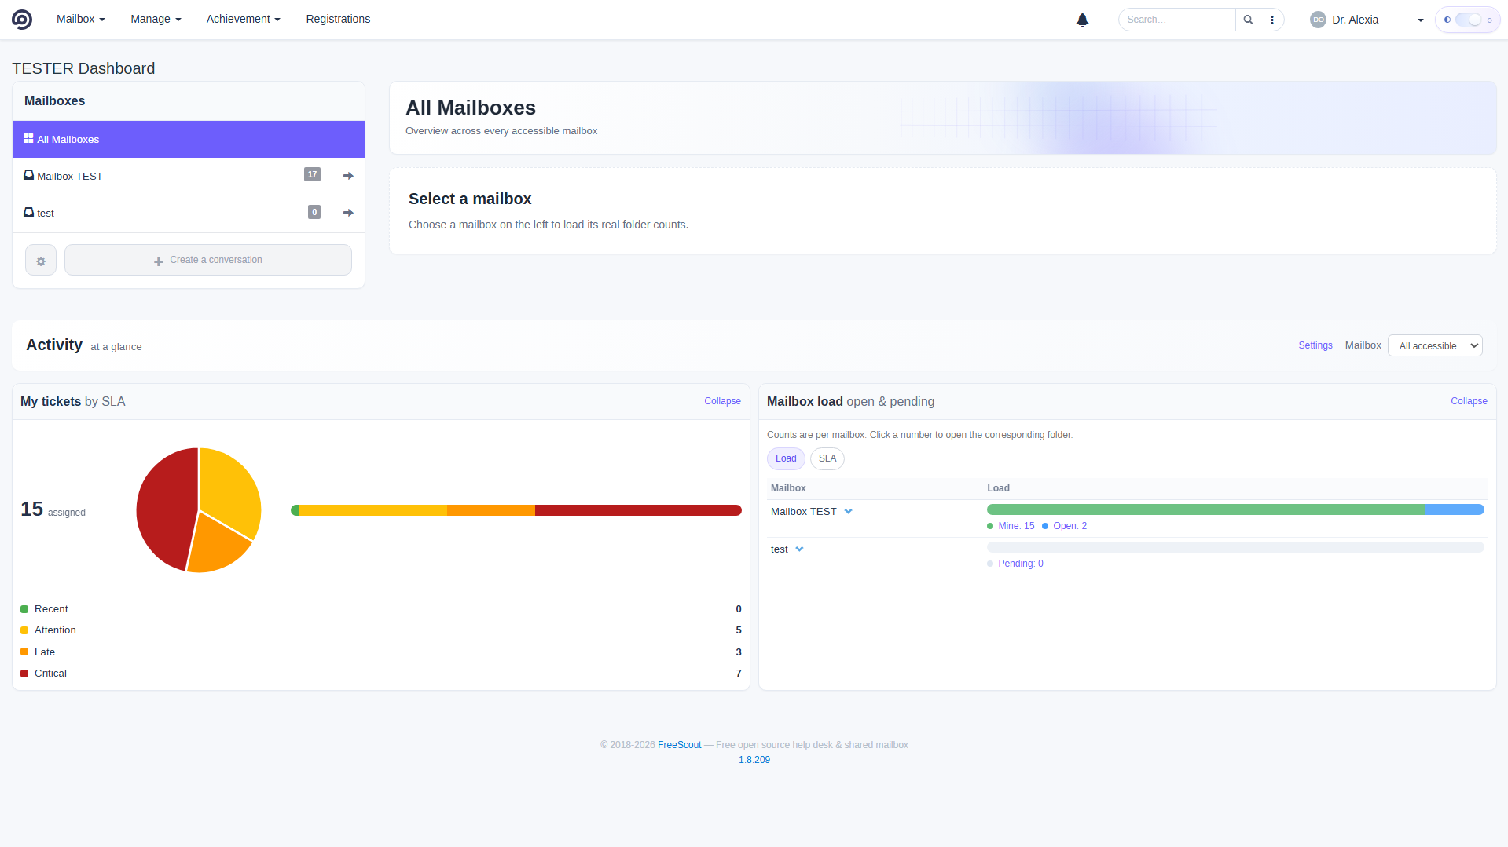Click the red segment of SLA bar
Image resolution: width=1508 pixels, height=847 pixels.
[638, 510]
